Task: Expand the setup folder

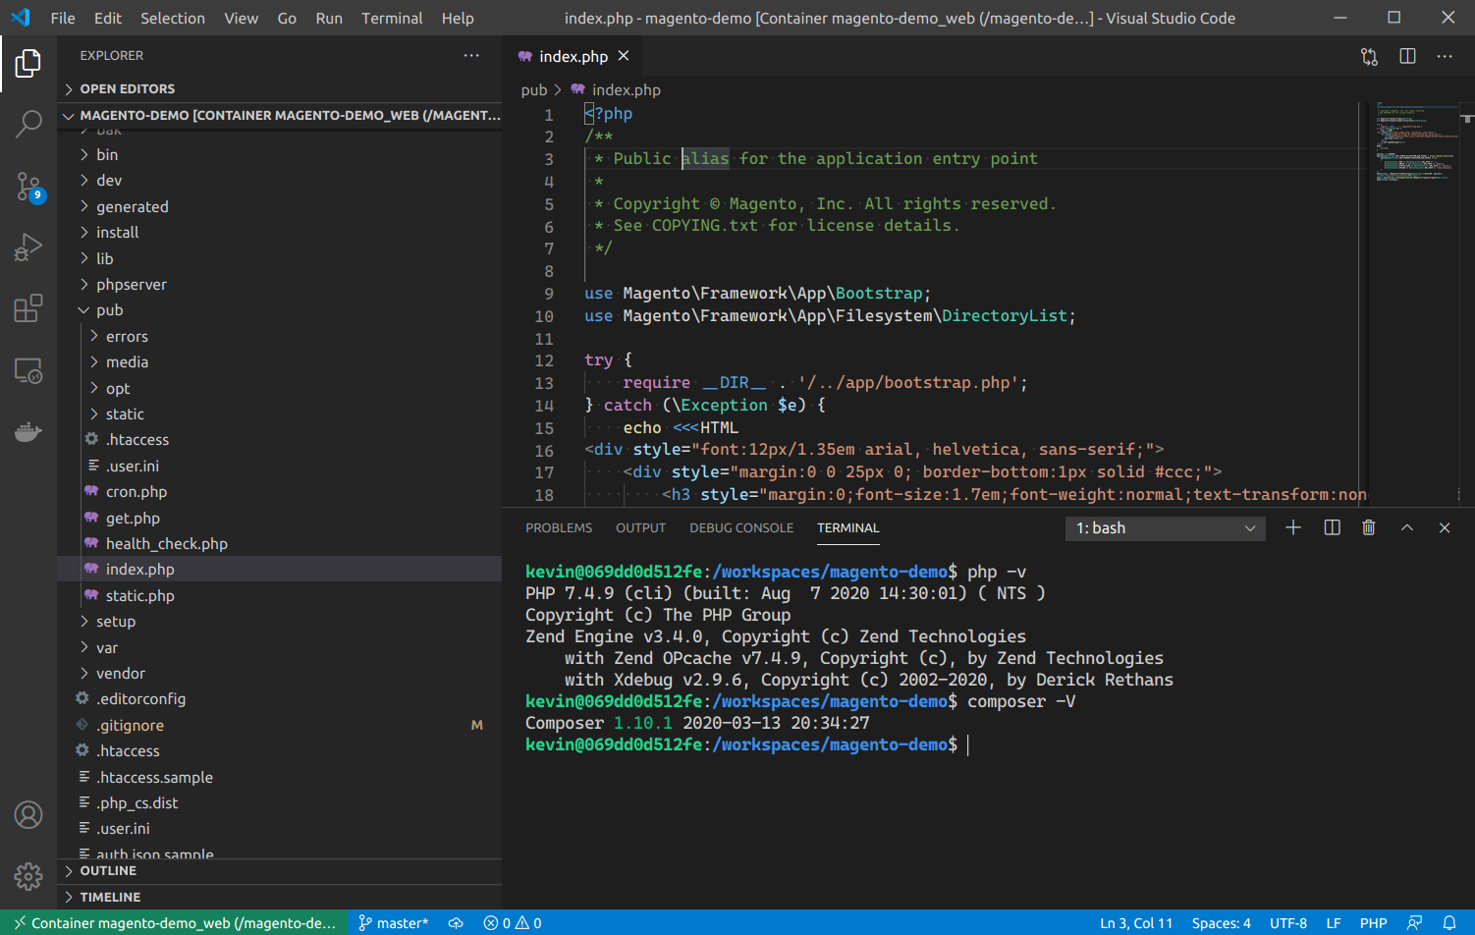Action: pos(280,622)
